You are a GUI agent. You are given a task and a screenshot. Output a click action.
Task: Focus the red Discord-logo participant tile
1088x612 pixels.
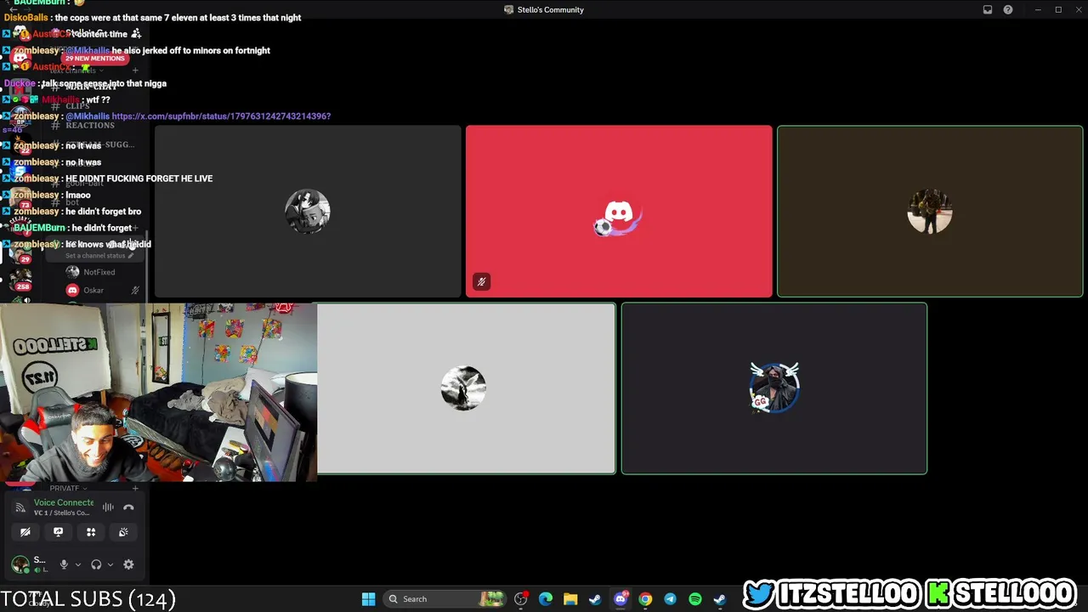619,212
